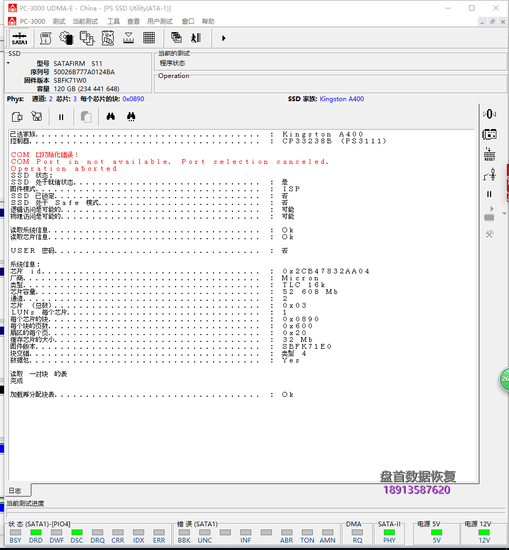Click the chip with play arrow sidebar icon
Viewport: 509px width, 550px height.
pos(490,214)
